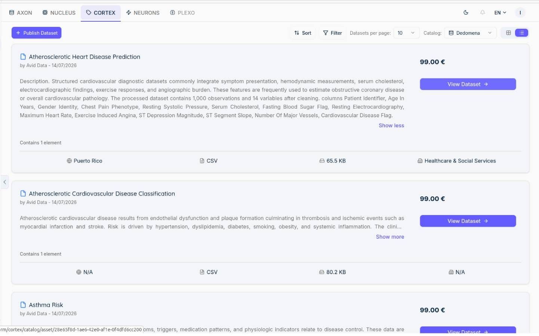Collapse description with Show less link
539x336 pixels.
click(x=391, y=125)
